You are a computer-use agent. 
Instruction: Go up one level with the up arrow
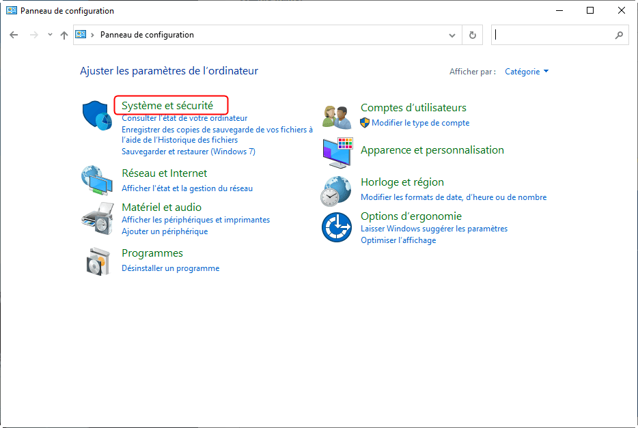[64, 35]
